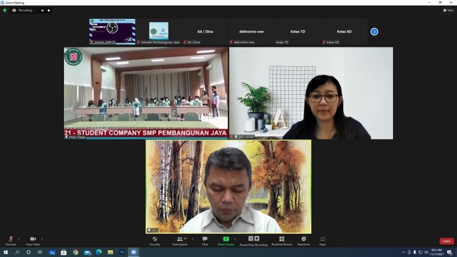Stop recording using the top-left stop button
The width and height of the screenshot is (457, 257).
[x=49, y=10]
